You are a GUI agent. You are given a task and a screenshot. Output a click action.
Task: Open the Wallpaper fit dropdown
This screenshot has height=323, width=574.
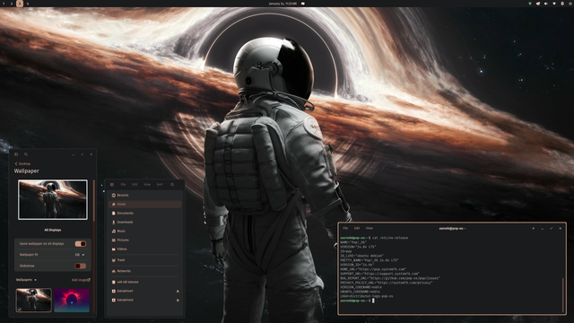point(80,255)
